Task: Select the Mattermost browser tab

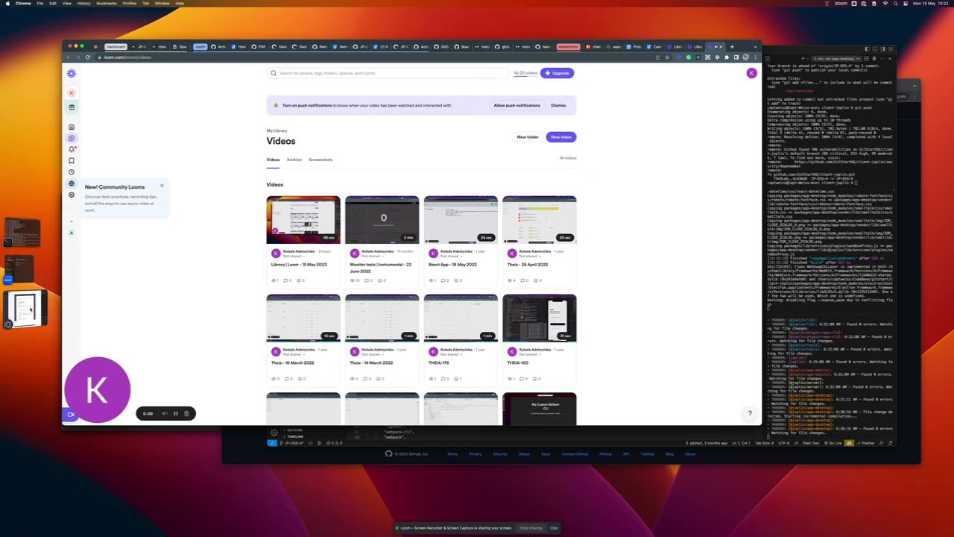Action: 568,47
